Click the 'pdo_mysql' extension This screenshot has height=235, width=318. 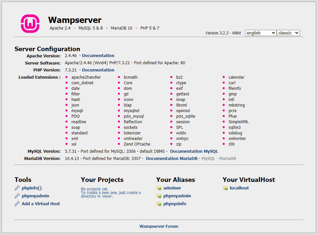pos(134,116)
